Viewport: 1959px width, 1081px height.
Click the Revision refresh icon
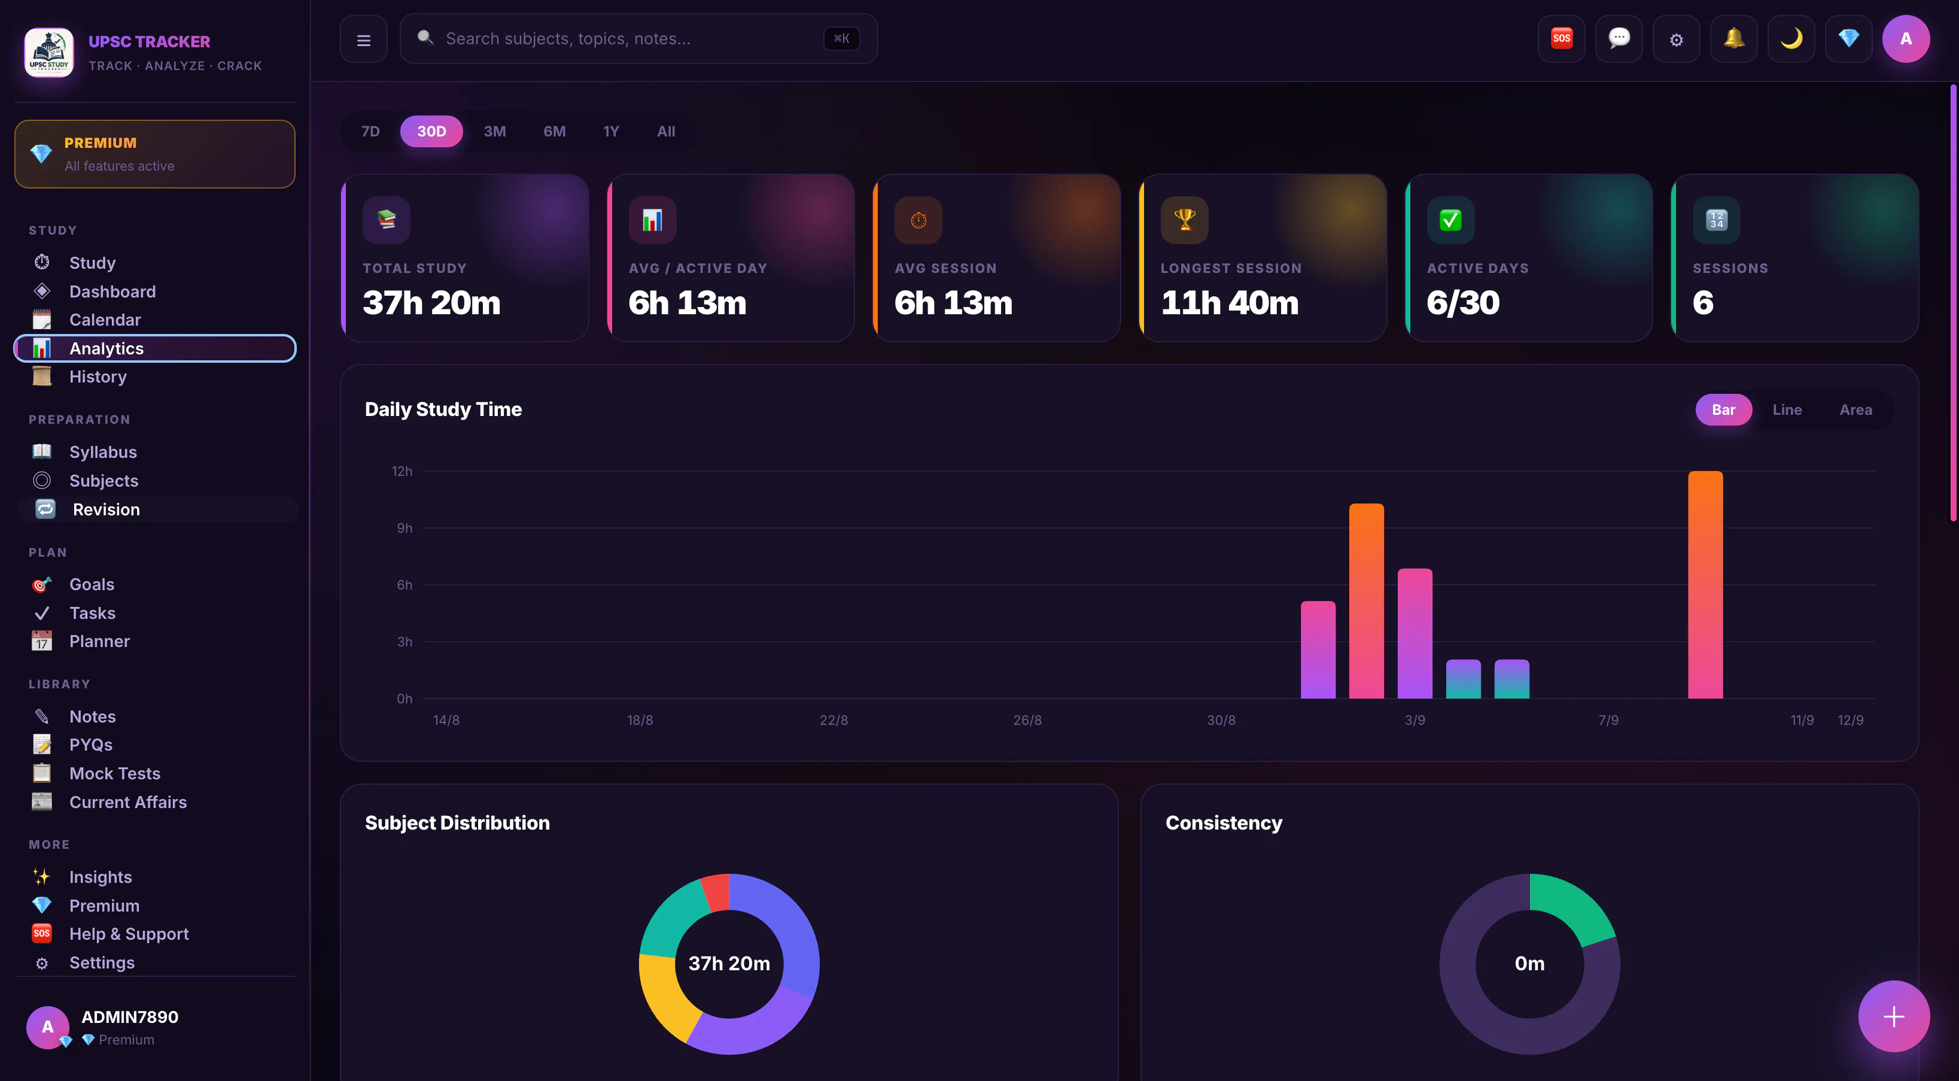45,510
